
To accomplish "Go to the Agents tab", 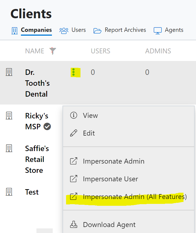I will click(x=174, y=30).
